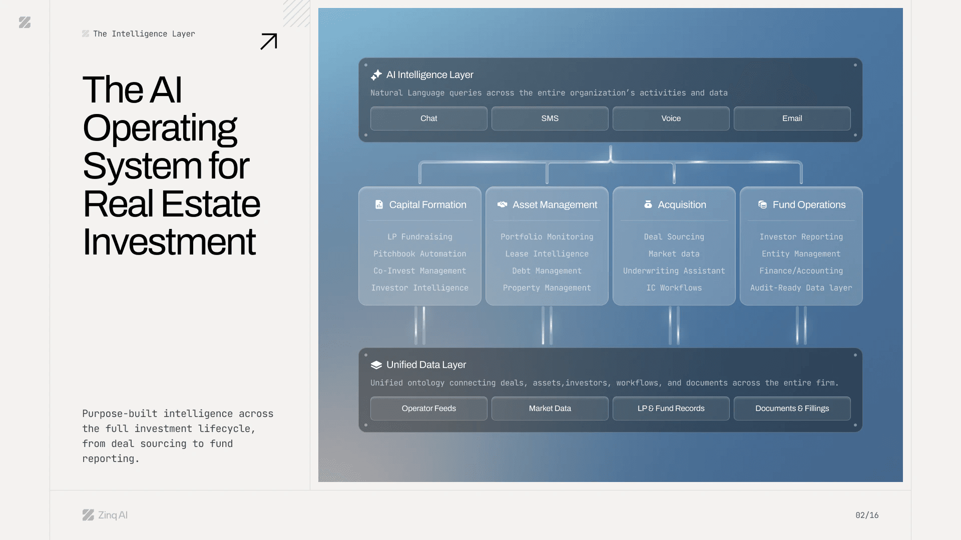
Task: Open the Documents & Fillings button
Action: [x=792, y=408]
